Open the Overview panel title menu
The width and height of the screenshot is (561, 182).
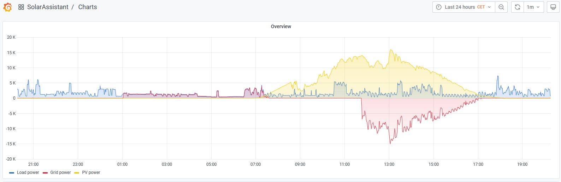click(281, 26)
